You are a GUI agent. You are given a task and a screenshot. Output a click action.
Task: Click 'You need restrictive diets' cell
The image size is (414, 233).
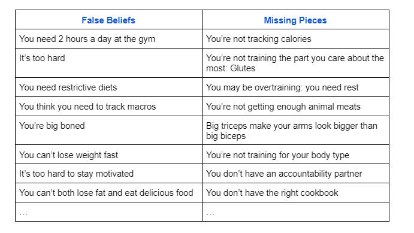[x=108, y=87]
